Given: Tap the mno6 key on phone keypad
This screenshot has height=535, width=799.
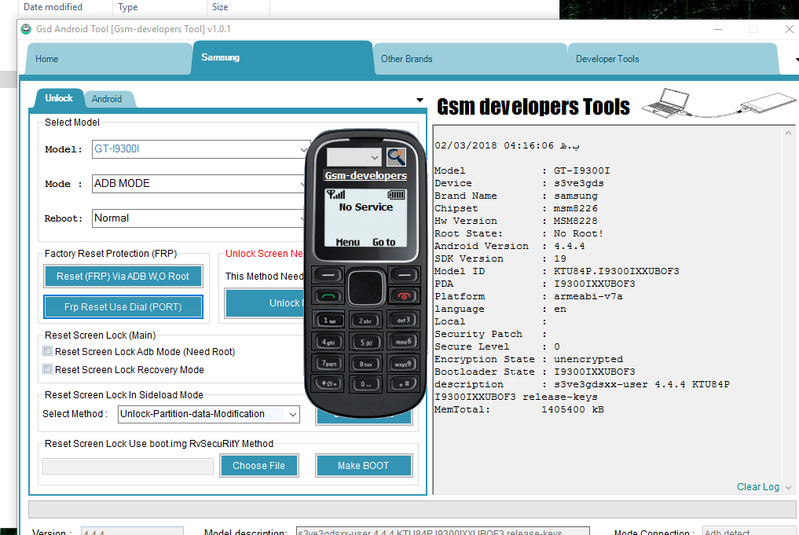Looking at the screenshot, I should coord(404,342).
